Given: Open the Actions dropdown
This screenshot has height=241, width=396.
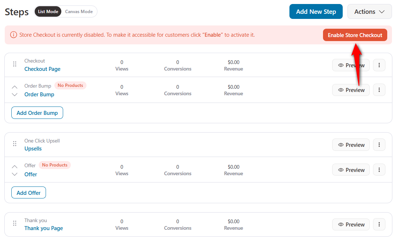Looking at the screenshot, I should point(370,12).
